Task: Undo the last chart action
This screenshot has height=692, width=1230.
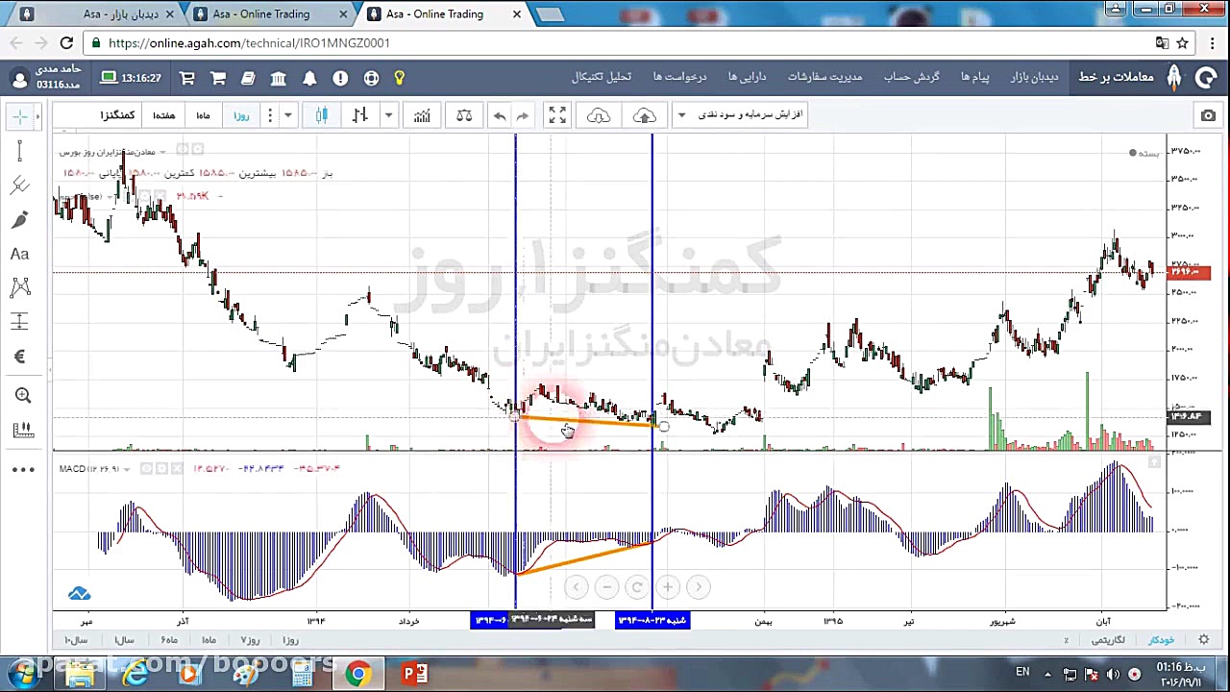Action: tap(500, 115)
